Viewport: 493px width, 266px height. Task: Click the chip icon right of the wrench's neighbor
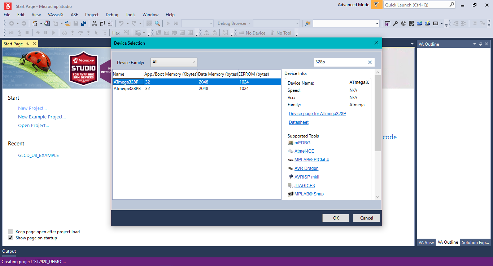[x=411, y=23]
